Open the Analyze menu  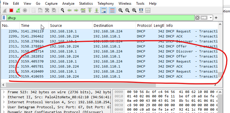coord(68,4)
